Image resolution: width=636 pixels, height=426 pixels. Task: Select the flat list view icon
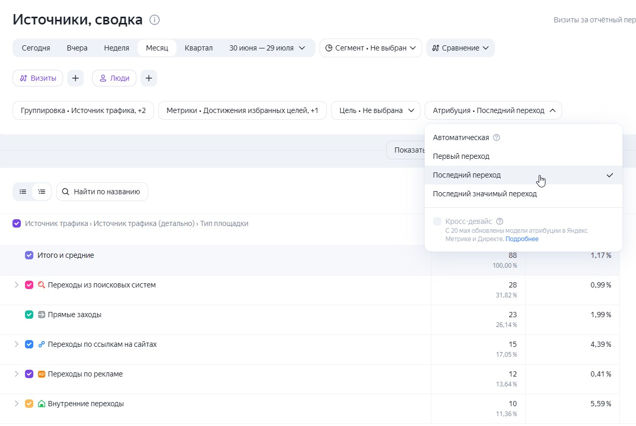click(x=23, y=192)
